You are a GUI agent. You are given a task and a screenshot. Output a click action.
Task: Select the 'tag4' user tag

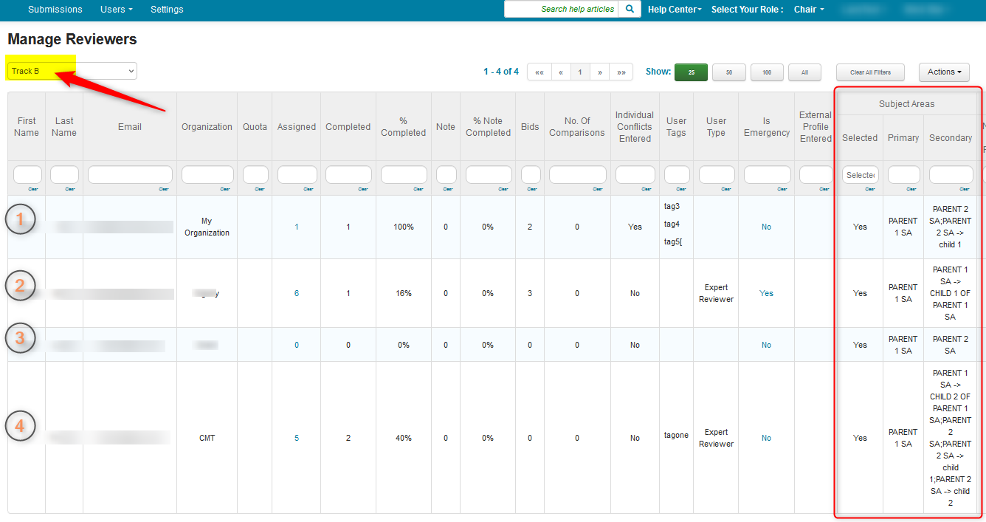tap(672, 224)
